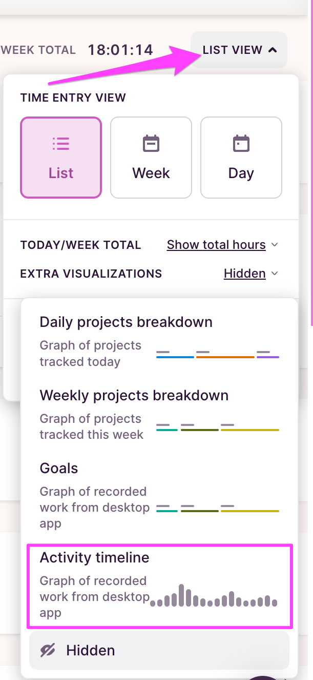Viewport: 313px width, 680px height.
Task: Switch time entry view to Week
Action: 151,158
